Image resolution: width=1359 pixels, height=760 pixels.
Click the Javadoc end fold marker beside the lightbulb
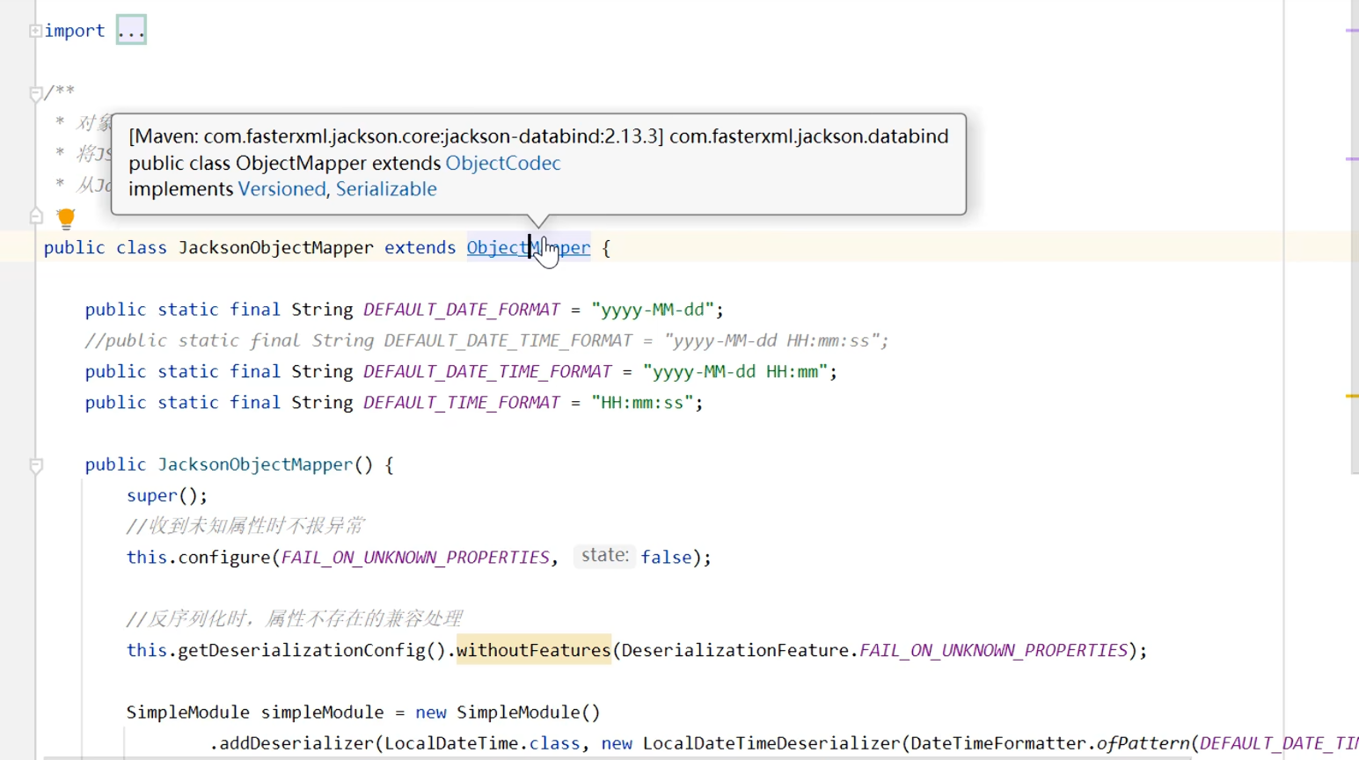(36, 216)
